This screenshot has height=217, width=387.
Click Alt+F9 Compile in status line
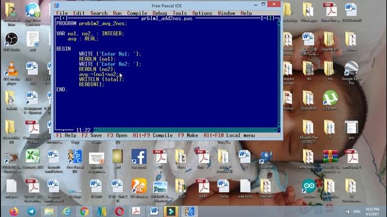click(152, 135)
